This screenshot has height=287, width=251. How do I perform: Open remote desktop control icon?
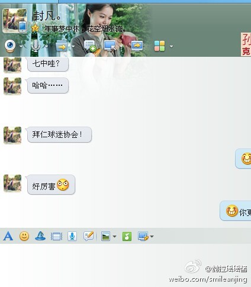110,46
